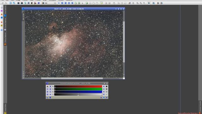Click the last icon on the main toolbar
Image resolution: width=202 pixels, height=114 pixels.
(162, 3)
